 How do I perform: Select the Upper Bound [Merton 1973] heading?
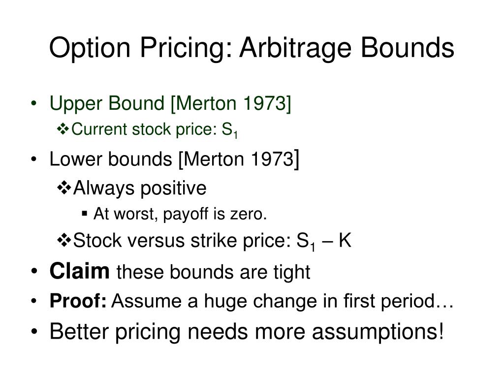(170, 104)
